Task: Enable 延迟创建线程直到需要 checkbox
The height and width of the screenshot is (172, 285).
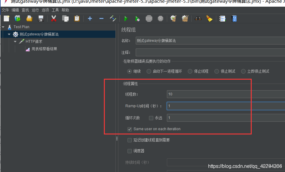Action: [x=130, y=140]
